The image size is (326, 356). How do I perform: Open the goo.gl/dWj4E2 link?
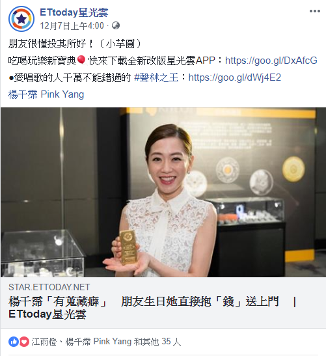pyautogui.click(x=235, y=77)
